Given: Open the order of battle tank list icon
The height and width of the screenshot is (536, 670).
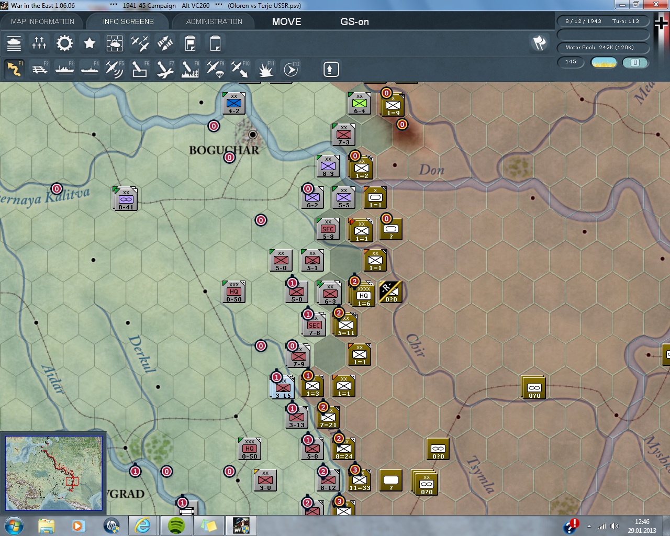Looking at the screenshot, I should (14, 43).
